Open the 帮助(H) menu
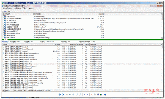The width and height of the screenshot is (165, 99). [31, 8]
